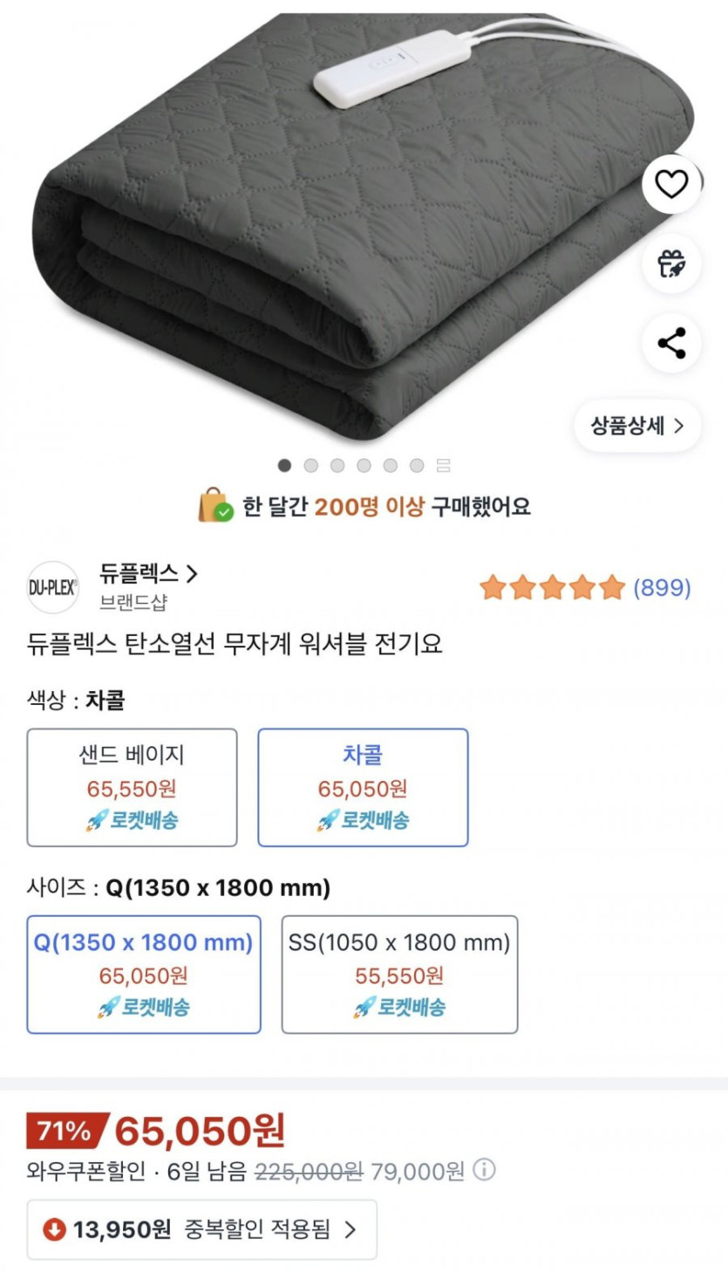Expand the 듀플렉스 brand shop chevron
728x1273 pixels.
(193, 573)
